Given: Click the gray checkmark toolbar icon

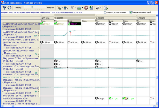Looking at the screenshot, I should 72,8.
